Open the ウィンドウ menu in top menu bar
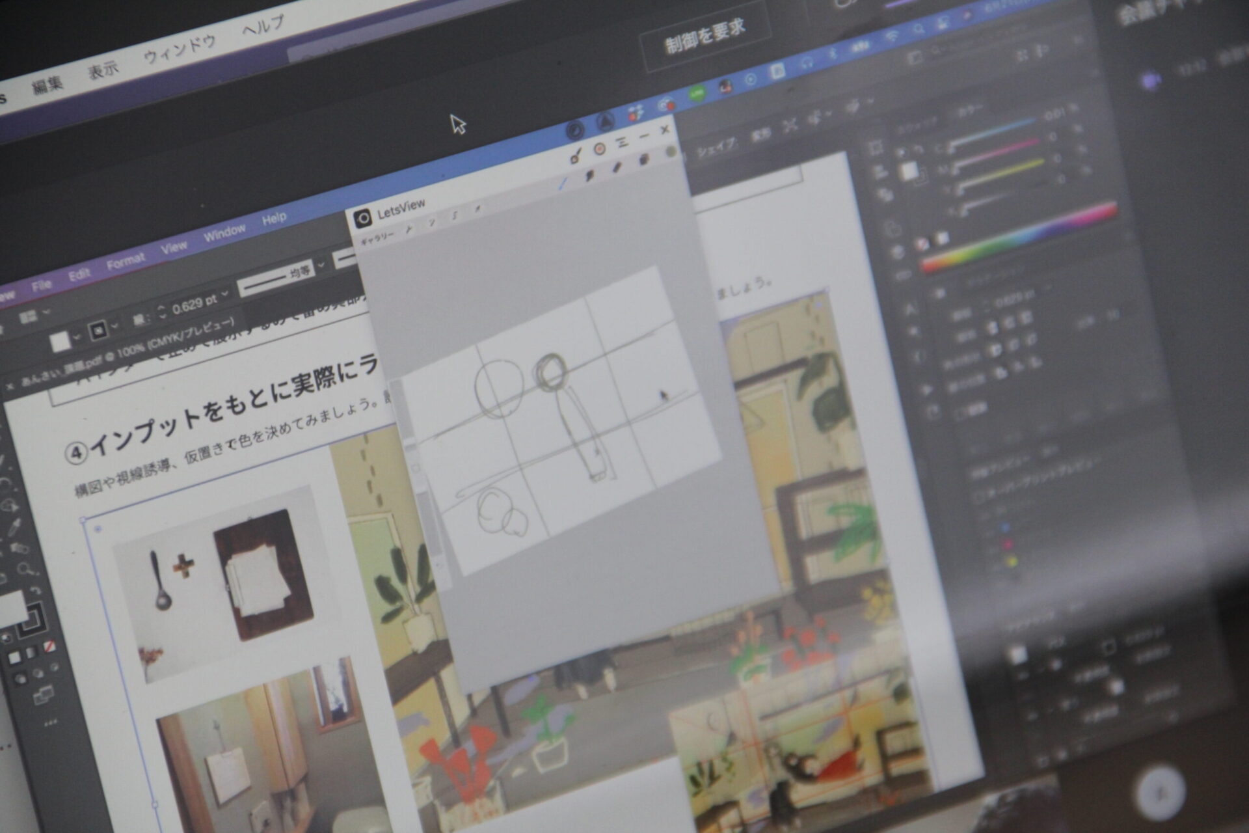1249x833 pixels. [180, 48]
